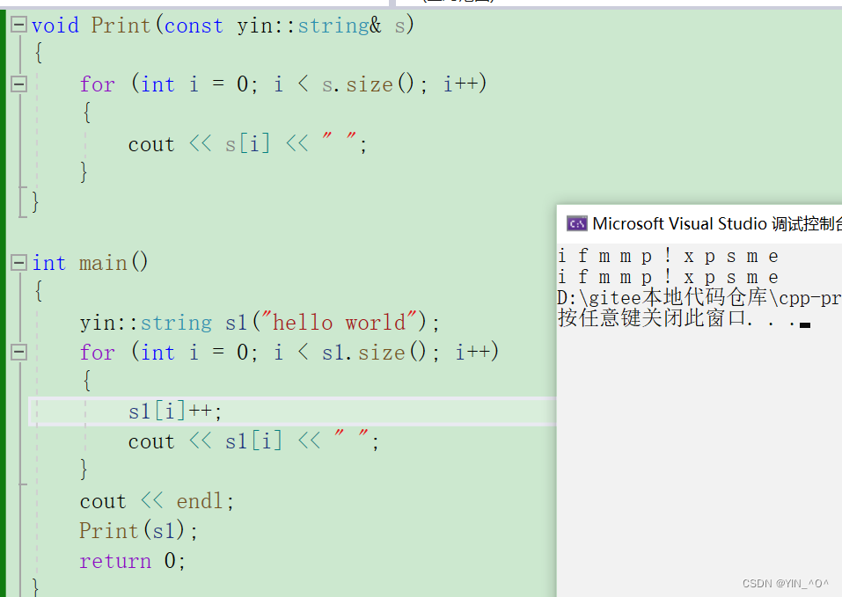The width and height of the screenshot is (842, 597).
Task: Collapse the void Print function fold marker
Action: (x=19, y=24)
